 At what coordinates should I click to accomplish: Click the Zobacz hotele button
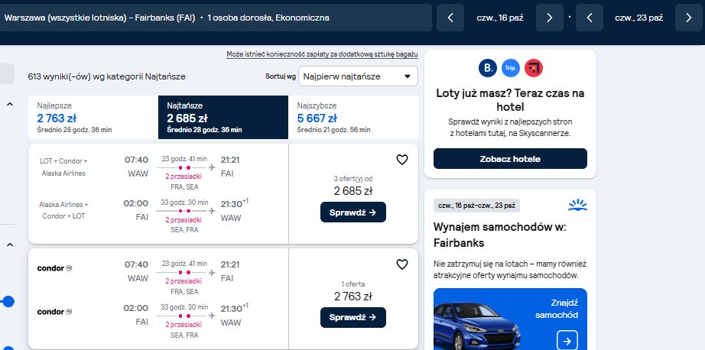510,159
